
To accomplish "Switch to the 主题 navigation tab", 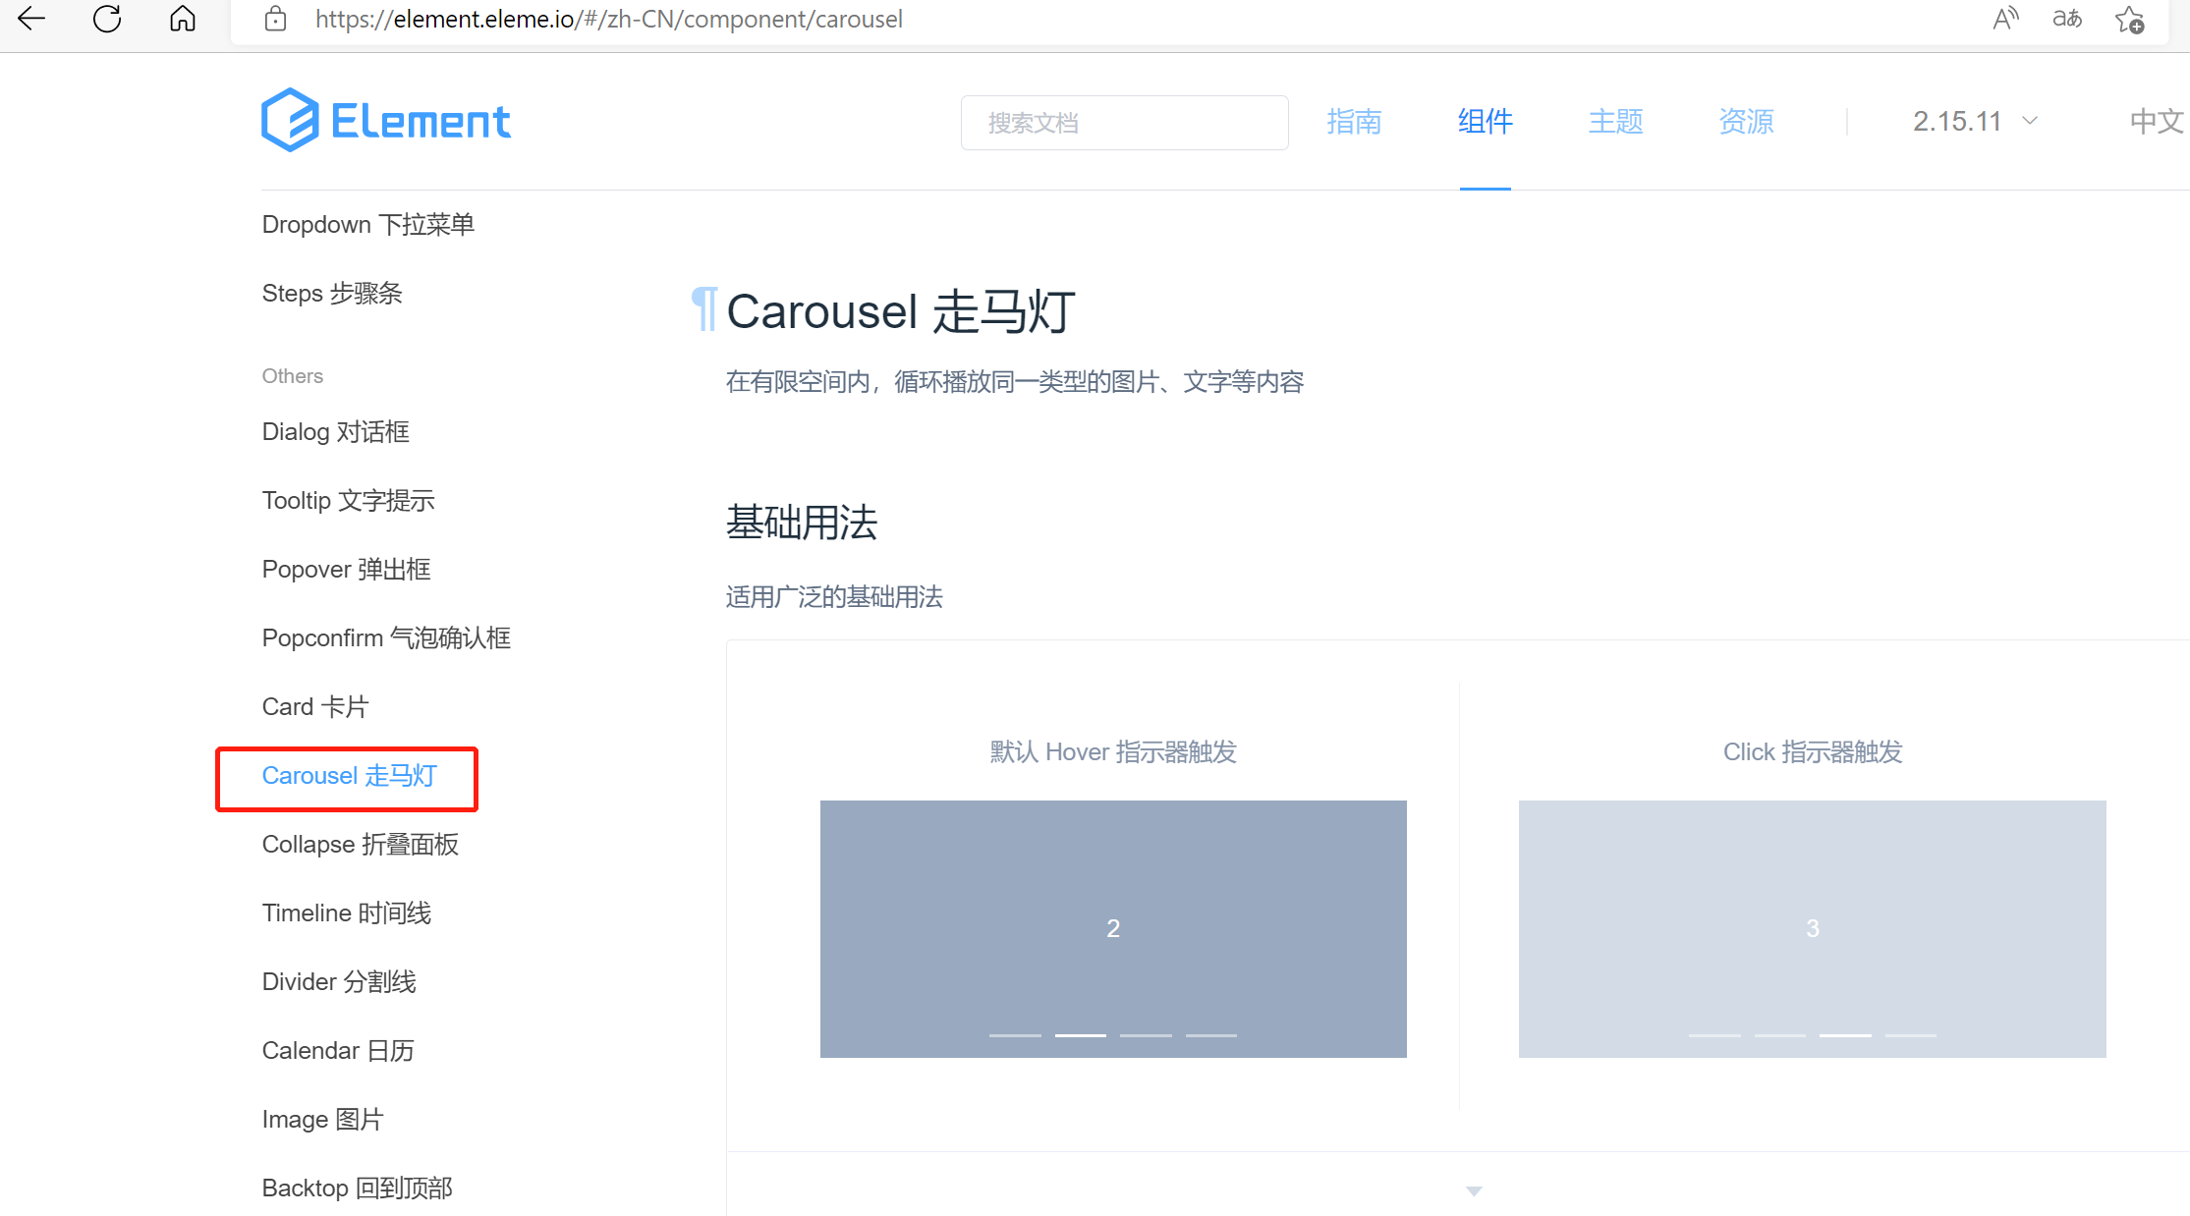I will click(1615, 121).
